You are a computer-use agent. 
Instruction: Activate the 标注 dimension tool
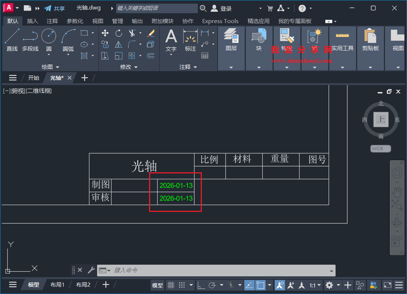190,38
